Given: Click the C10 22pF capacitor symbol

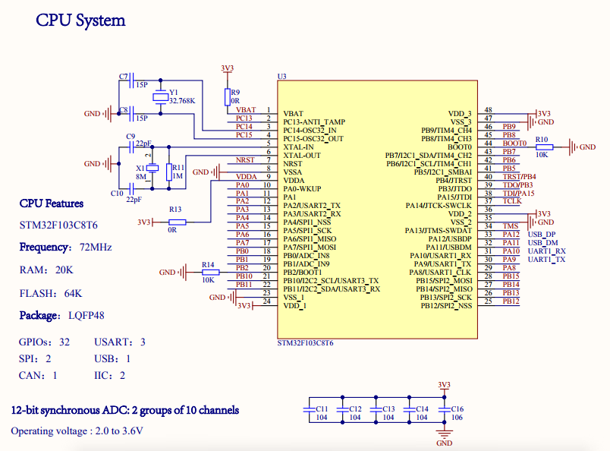Looking at the screenshot, I should tap(131, 189).
